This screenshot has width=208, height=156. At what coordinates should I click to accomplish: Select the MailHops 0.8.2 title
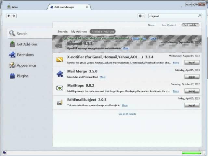[81, 85]
